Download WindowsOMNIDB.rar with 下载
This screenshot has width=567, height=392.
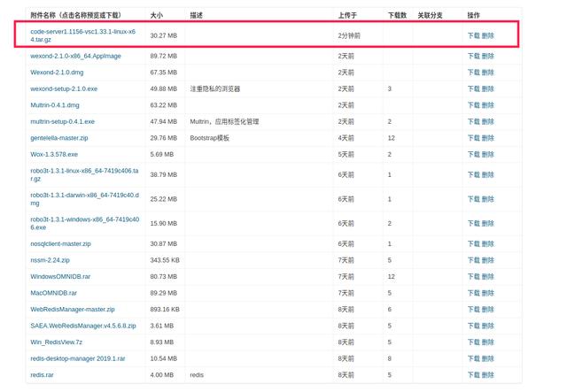[x=474, y=277]
